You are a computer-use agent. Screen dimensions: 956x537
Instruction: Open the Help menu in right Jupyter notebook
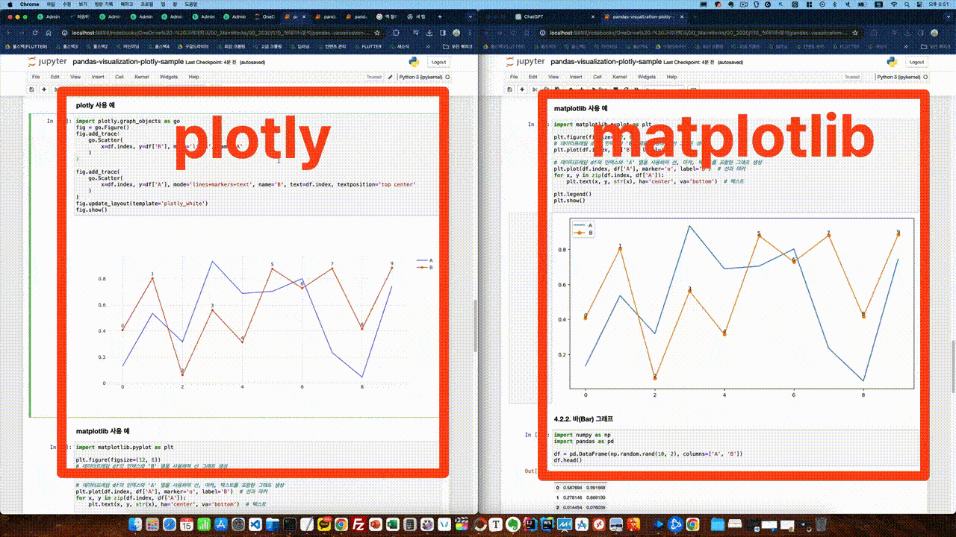tap(672, 77)
